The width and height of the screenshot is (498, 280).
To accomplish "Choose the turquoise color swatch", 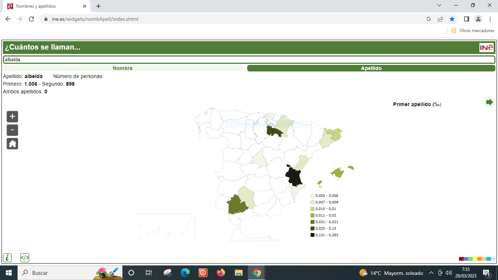I will (x=489, y=259).
